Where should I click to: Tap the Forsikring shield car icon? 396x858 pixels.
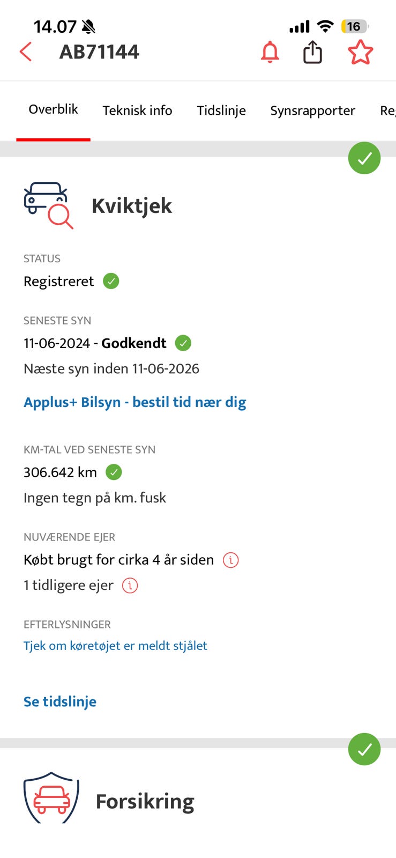click(51, 798)
